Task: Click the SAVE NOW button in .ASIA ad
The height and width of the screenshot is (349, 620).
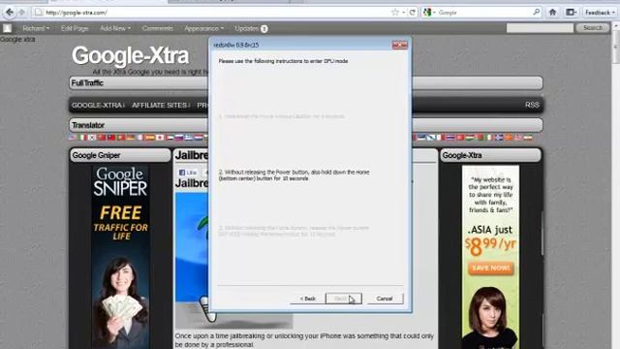Action: coord(491,268)
